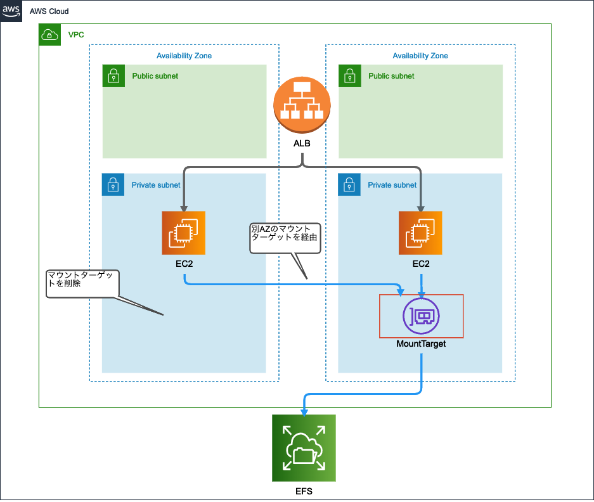Select the EC2 instance icon in left zone
The image size is (594, 502).
point(184,233)
